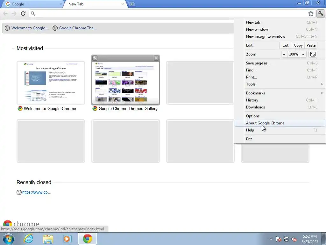
Task: Go back using the back arrow
Action: 5,13
